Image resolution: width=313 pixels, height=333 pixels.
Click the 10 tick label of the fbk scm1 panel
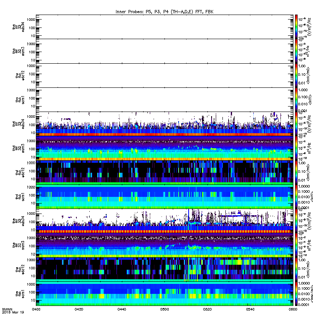click(33, 300)
